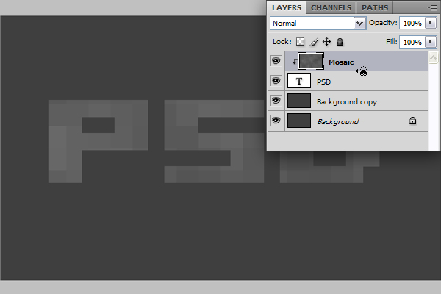441x294 pixels.
Task: Toggle lock image pixels brush icon
Action: 314,42
